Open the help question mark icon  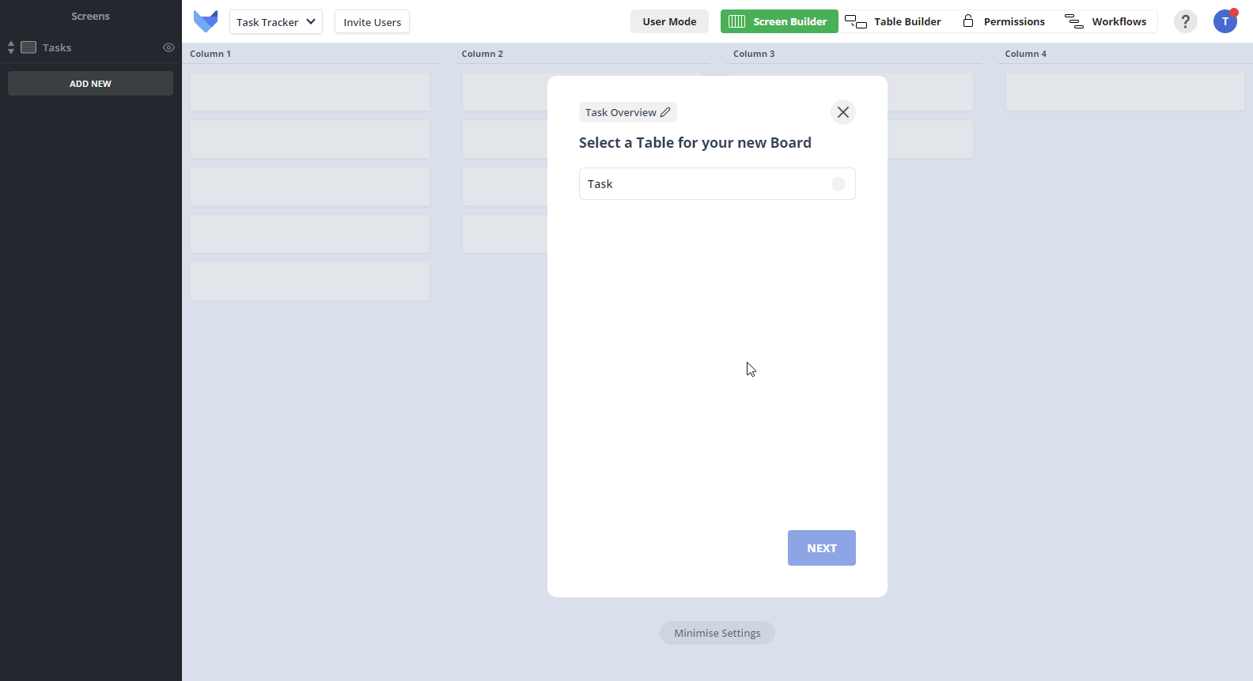pyautogui.click(x=1185, y=21)
